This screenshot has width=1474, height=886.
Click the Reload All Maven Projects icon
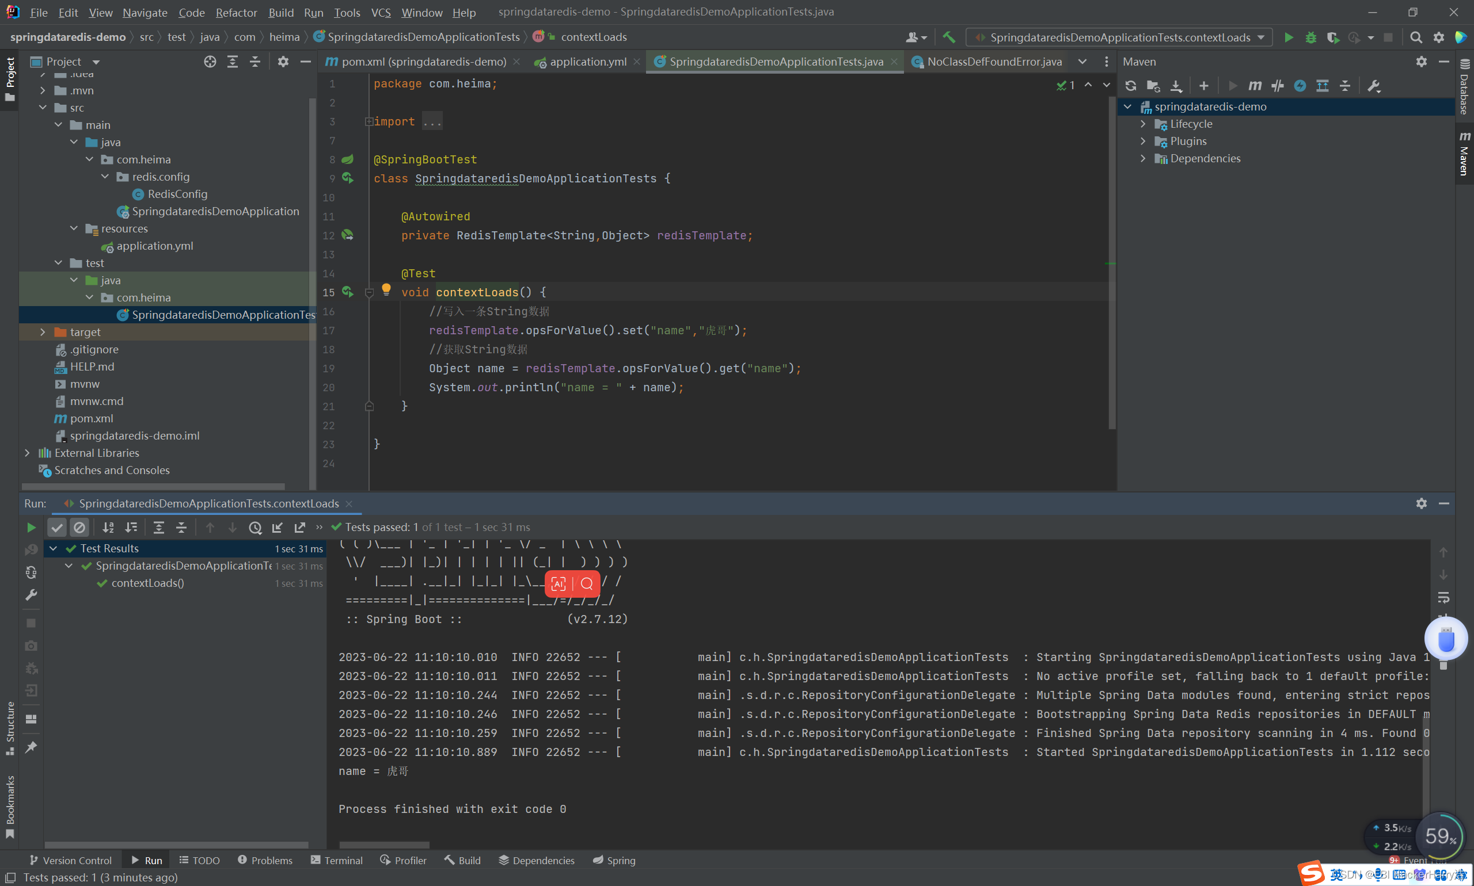[x=1130, y=86]
